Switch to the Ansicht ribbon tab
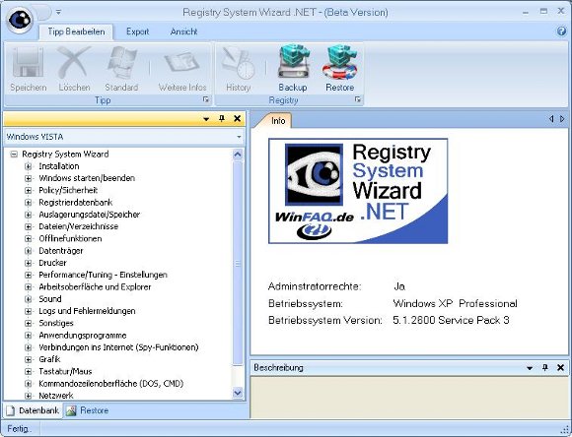 183,31
